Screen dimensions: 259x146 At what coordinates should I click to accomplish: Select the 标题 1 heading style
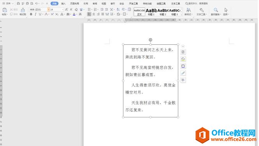pyautogui.click(x=151, y=12)
